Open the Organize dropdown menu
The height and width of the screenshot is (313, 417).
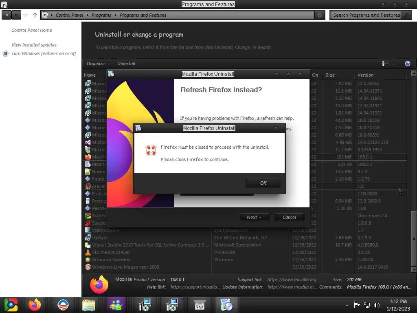[98, 64]
